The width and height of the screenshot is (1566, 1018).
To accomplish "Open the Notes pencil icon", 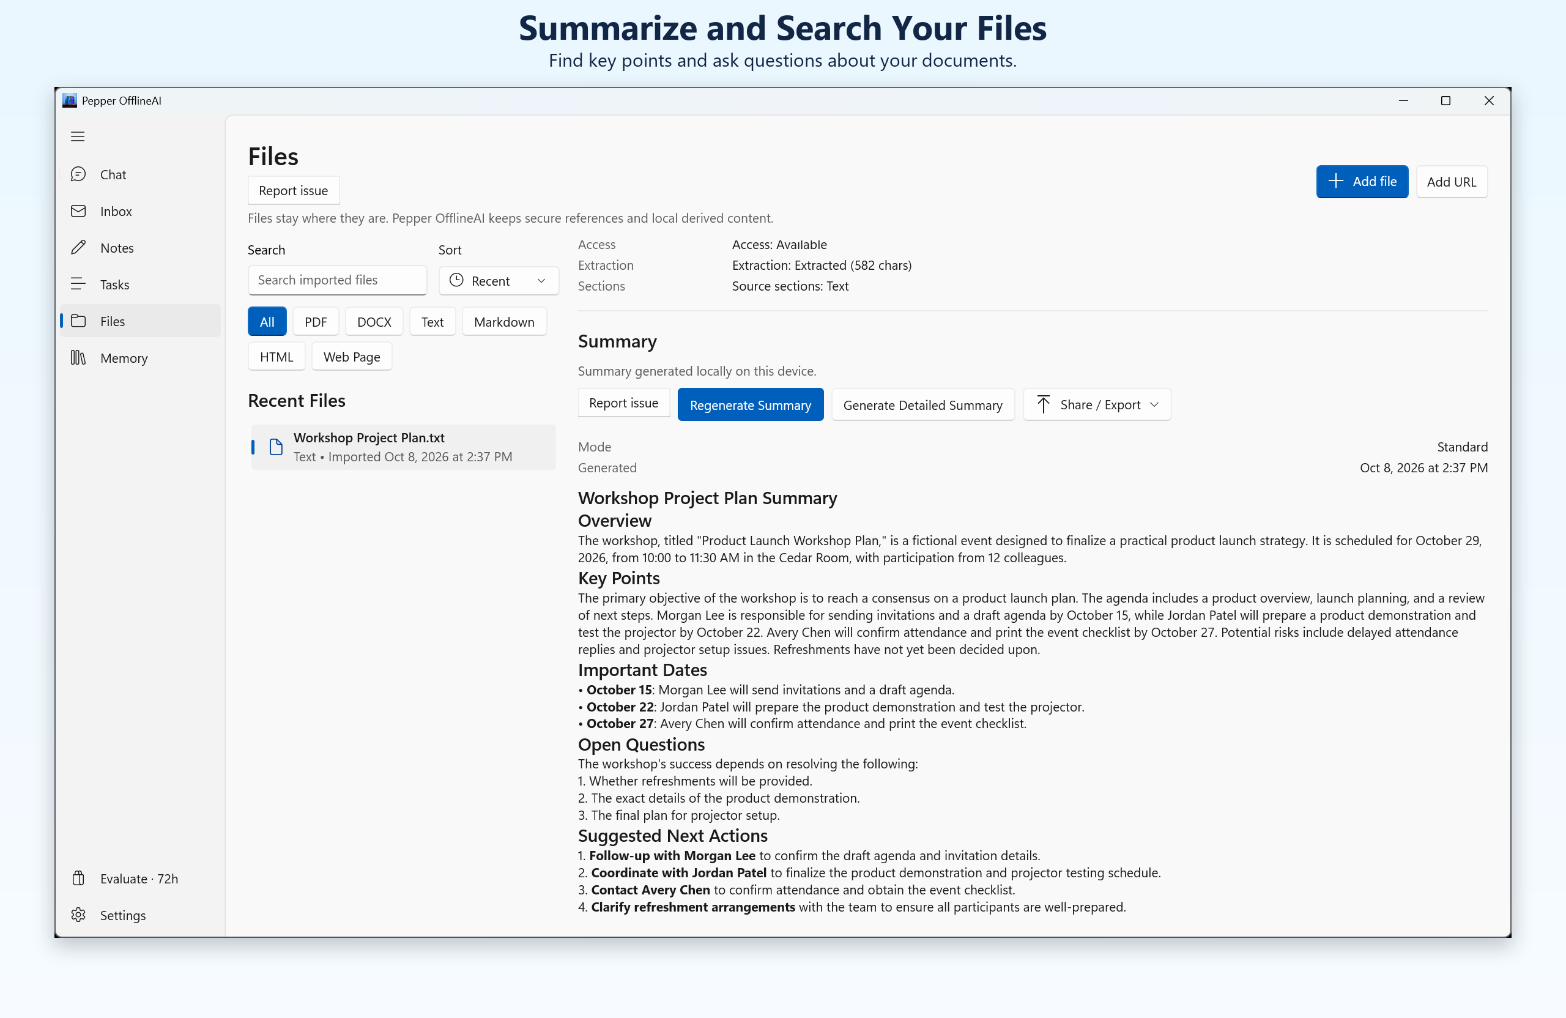I will point(78,247).
